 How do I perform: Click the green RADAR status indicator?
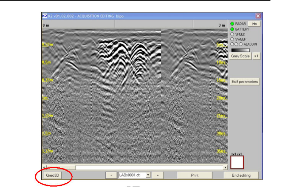tap(232, 24)
